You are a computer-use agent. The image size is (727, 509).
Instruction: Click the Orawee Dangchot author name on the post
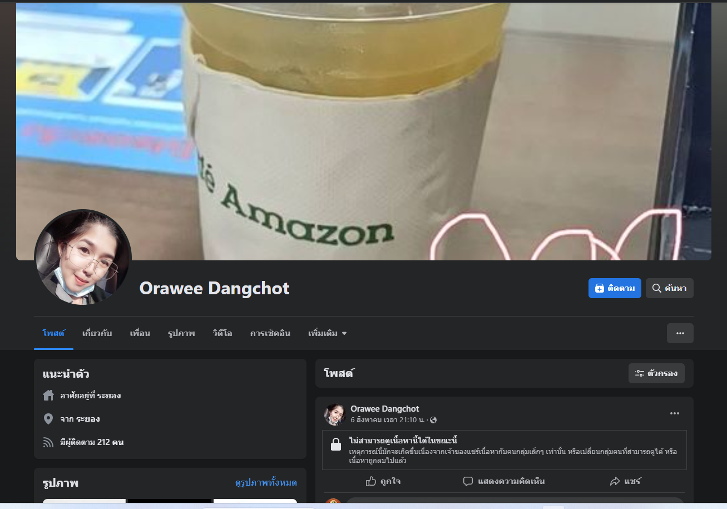385,409
